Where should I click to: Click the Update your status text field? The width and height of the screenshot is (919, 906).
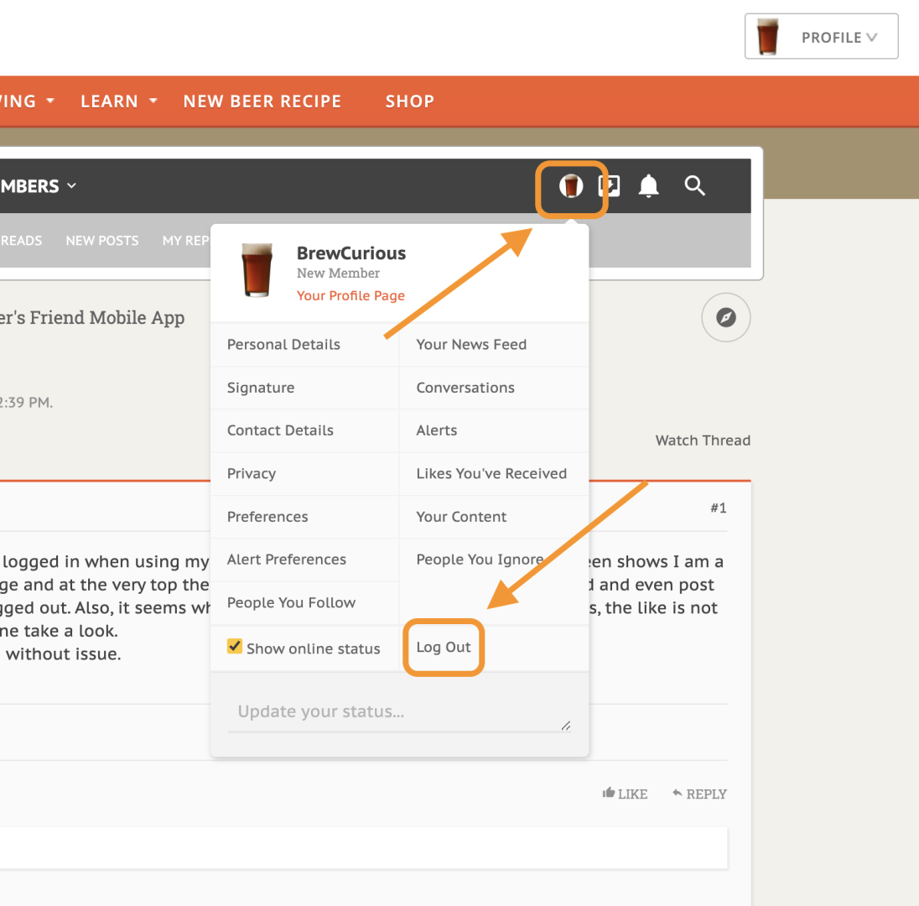pyautogui.click(x=398, y=712)
